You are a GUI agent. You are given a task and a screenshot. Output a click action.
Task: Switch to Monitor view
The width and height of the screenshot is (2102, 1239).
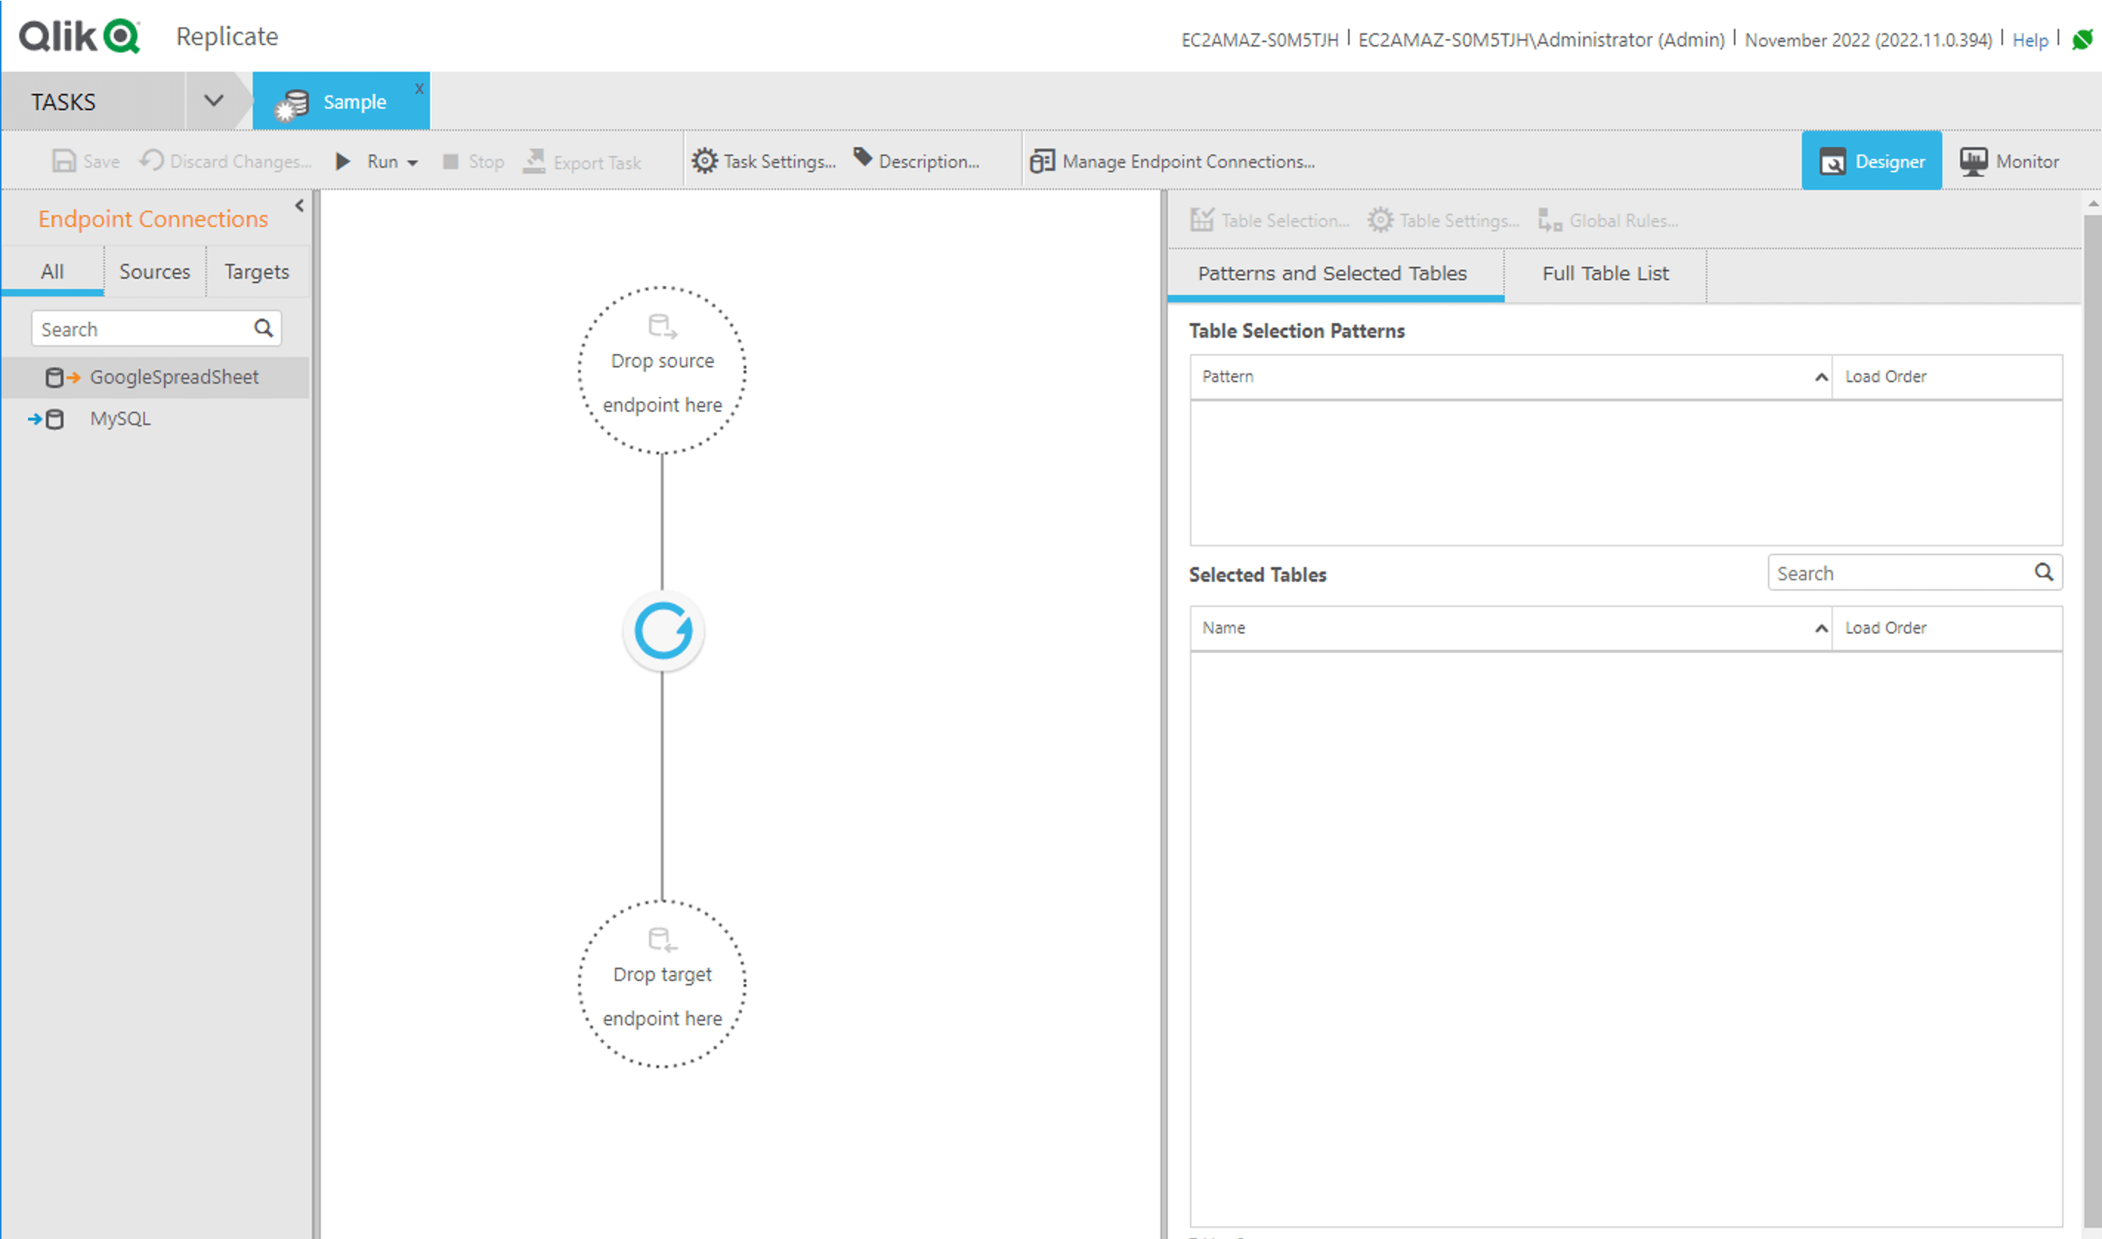tap(2009, 161)
